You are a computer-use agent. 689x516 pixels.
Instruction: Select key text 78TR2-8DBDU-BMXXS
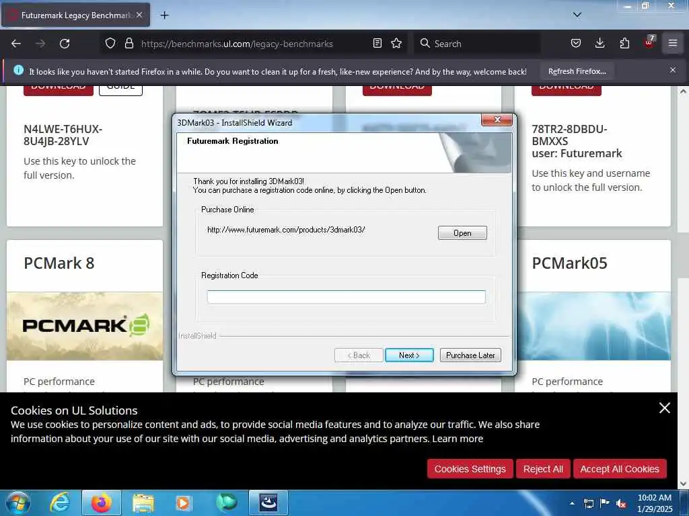569,135
